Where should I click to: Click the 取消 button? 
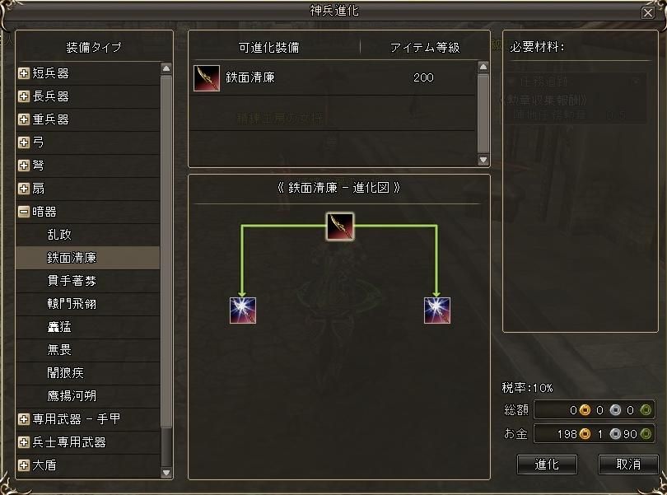point(628,465)
